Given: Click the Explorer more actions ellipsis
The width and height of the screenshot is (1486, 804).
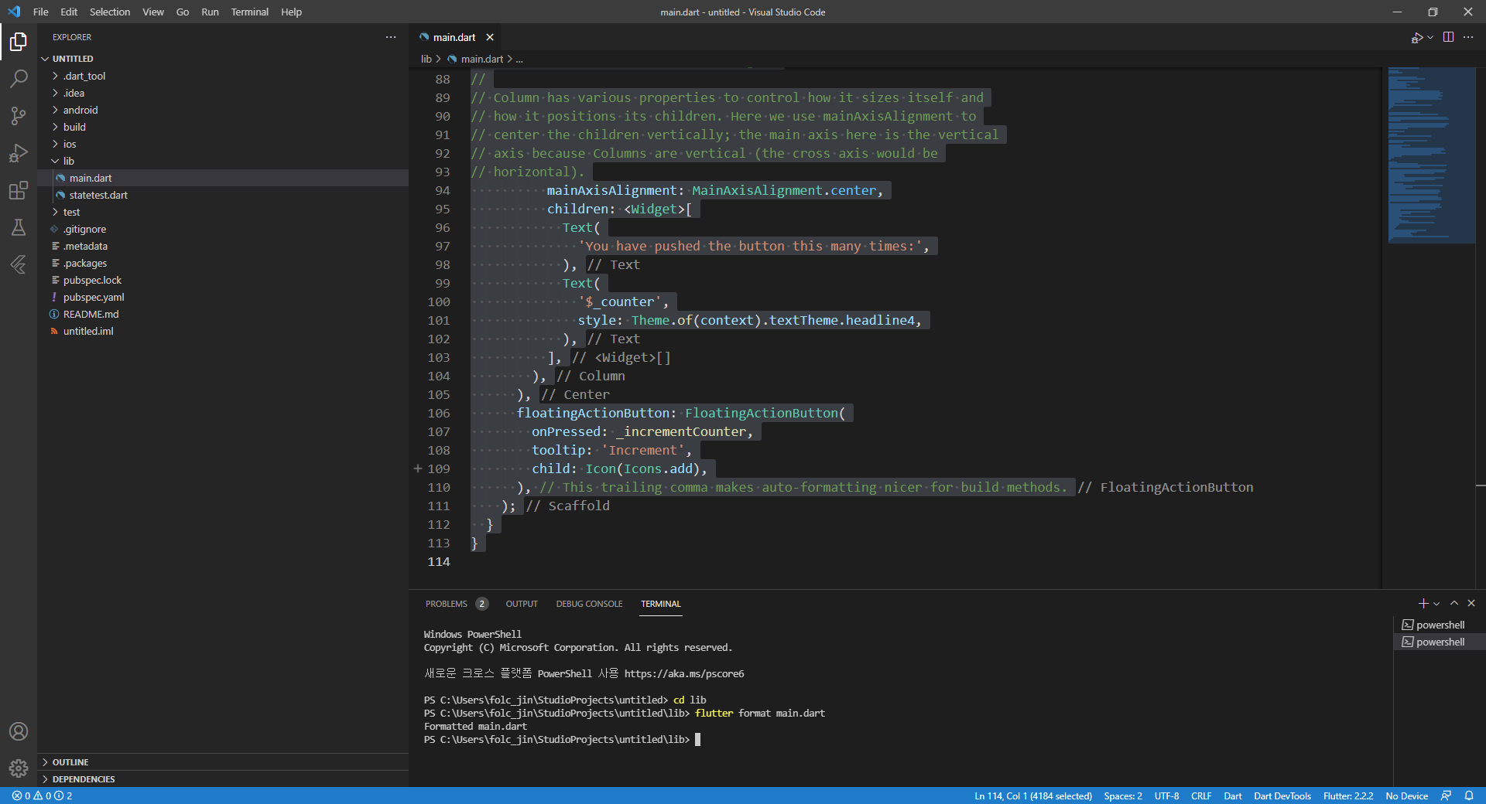Looking at the screenshot, I should [x=391, y=37].
